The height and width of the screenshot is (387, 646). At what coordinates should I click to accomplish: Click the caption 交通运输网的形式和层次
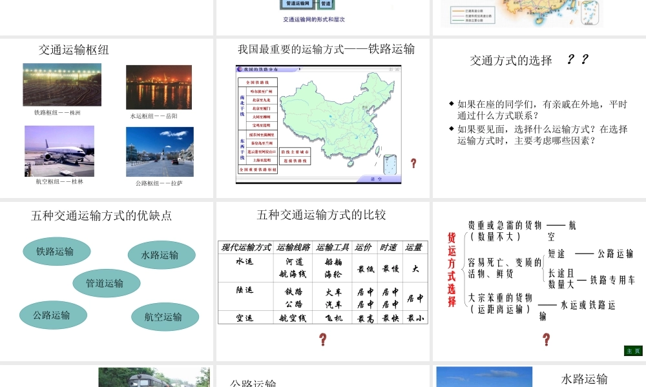(314, 19)
